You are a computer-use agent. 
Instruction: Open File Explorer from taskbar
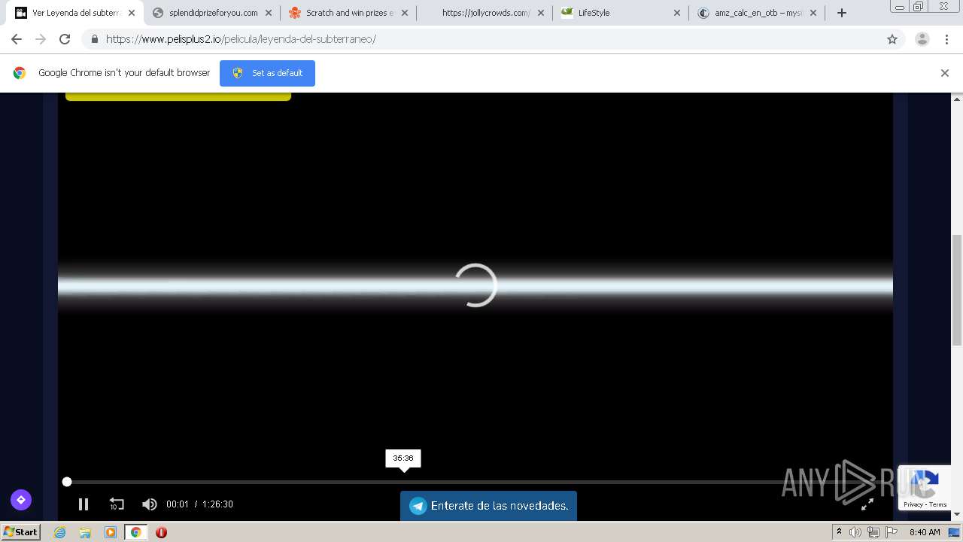(x=85, y=532)
